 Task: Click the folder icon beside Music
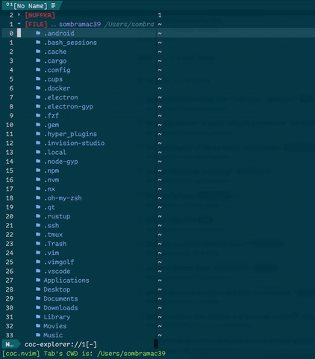click(x=38, y=335)
